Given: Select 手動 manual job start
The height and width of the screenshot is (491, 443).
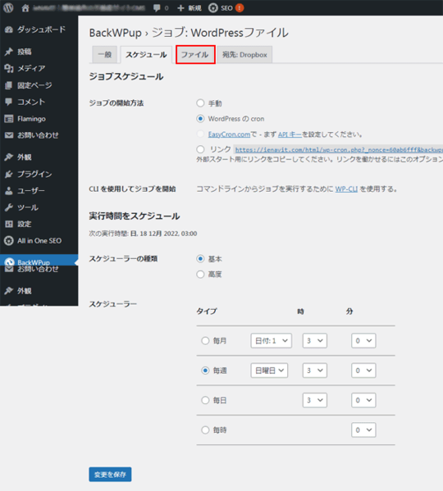Looking at the screenshot, I should 200,103.
